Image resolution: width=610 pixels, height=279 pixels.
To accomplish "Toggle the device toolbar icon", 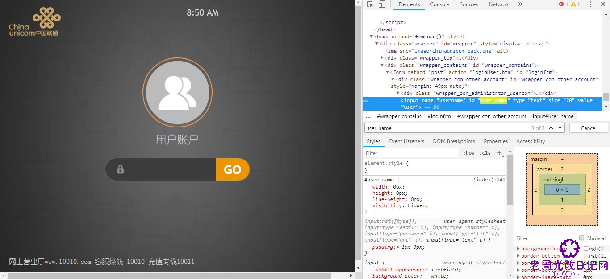I will pyautogui.click(x=382, y=4).
